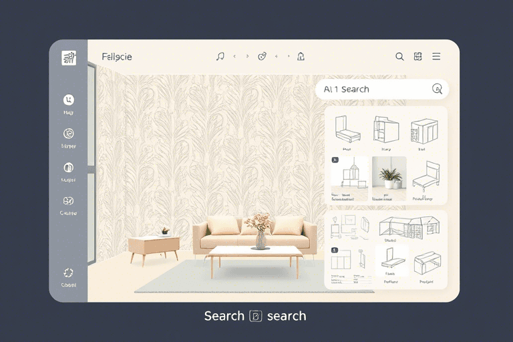Open the bottom sidebar icon with dashed circle
The image size is (513, 342).
(x=68, y=273)
